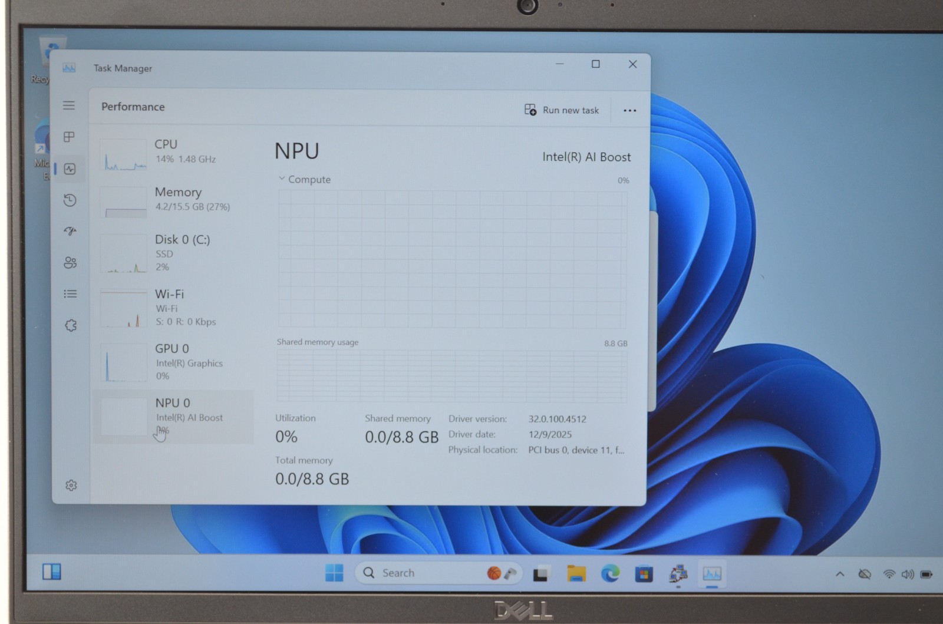Select Disk 0 (C:) in the performance list
The image size is (943, 624).
coord(174,253)
